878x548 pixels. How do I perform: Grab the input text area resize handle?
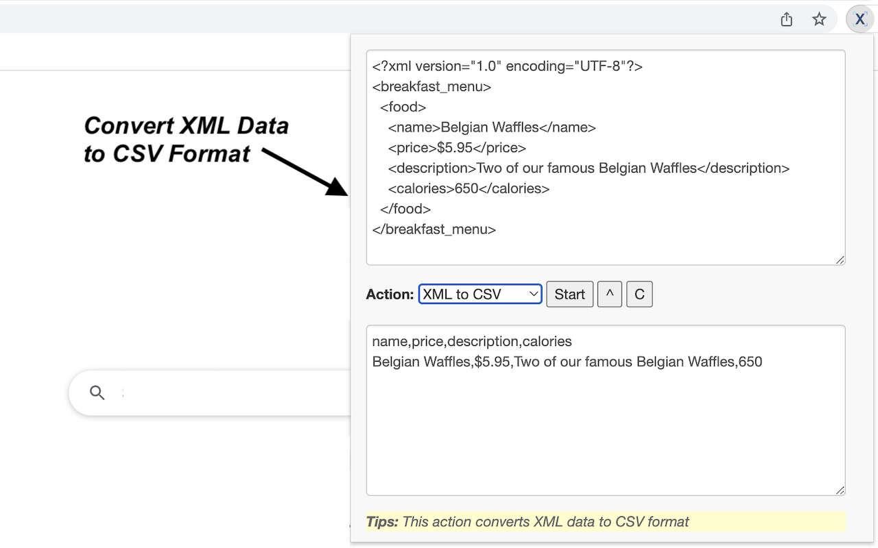(840, 260)
